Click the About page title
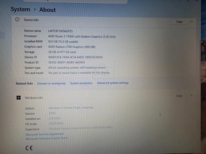Viewport: 206px width, 154px height. [48, 10]
